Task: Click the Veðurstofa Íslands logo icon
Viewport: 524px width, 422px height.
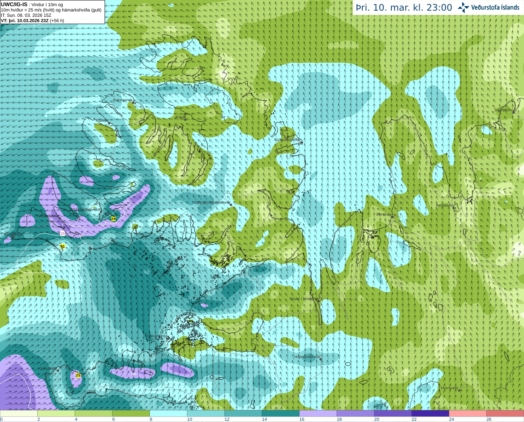Action: click(463, 7)
